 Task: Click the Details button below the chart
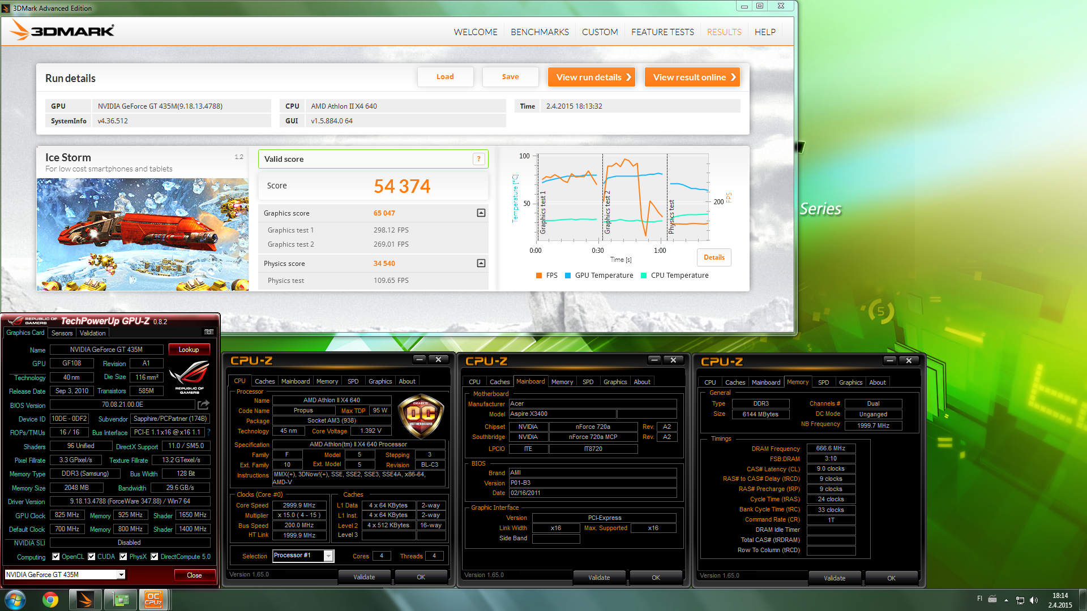tap(714, 257)
